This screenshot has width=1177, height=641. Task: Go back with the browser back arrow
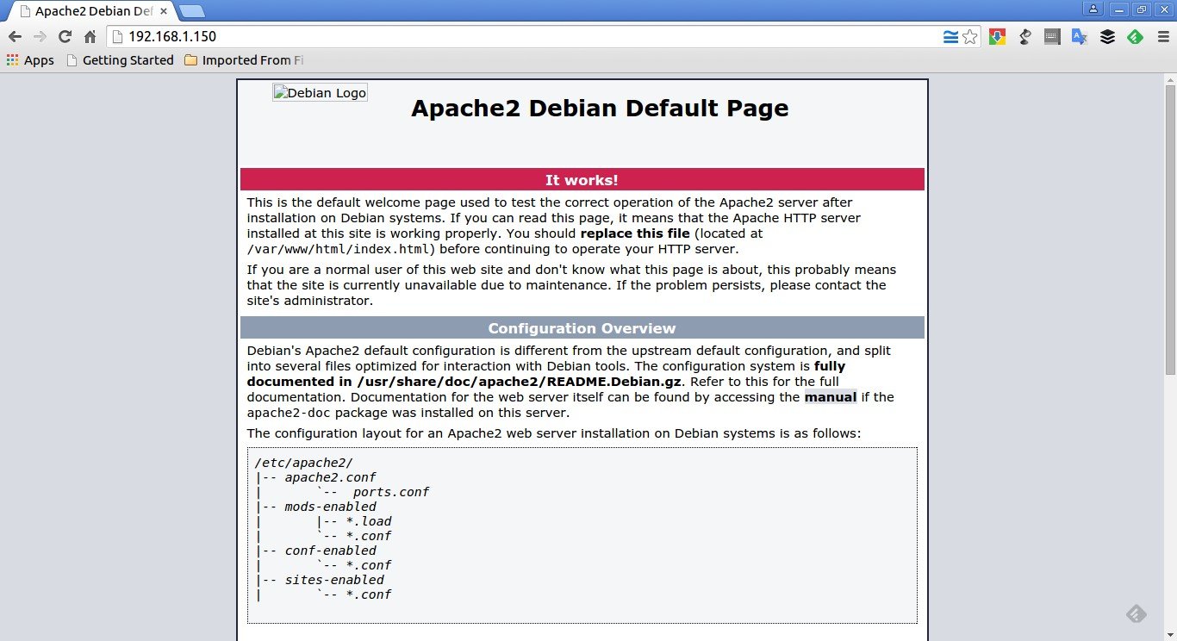(x=15, y=36)
